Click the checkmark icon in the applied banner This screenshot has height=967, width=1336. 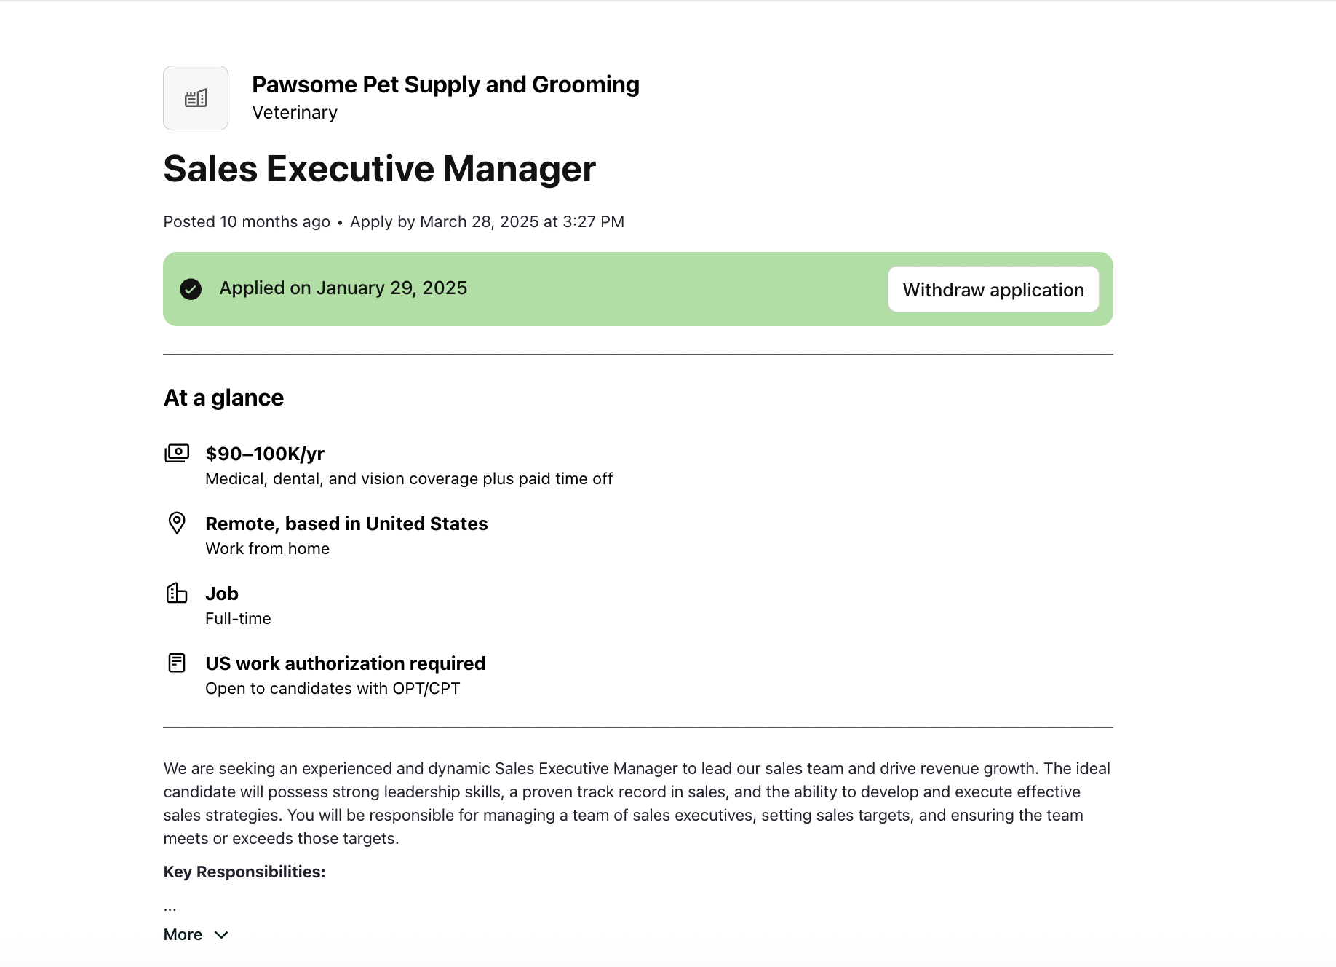[x=191, y=289]
